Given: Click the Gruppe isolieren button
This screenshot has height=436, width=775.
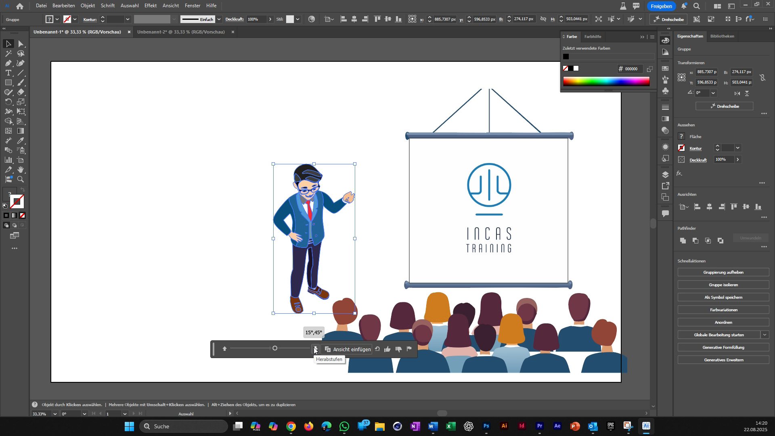Looking at the screenshot, I should pyautogui.click(x=723, y=285).
